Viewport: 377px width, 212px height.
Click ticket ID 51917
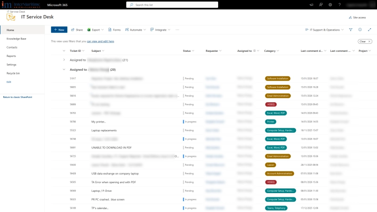pos(73,78)
